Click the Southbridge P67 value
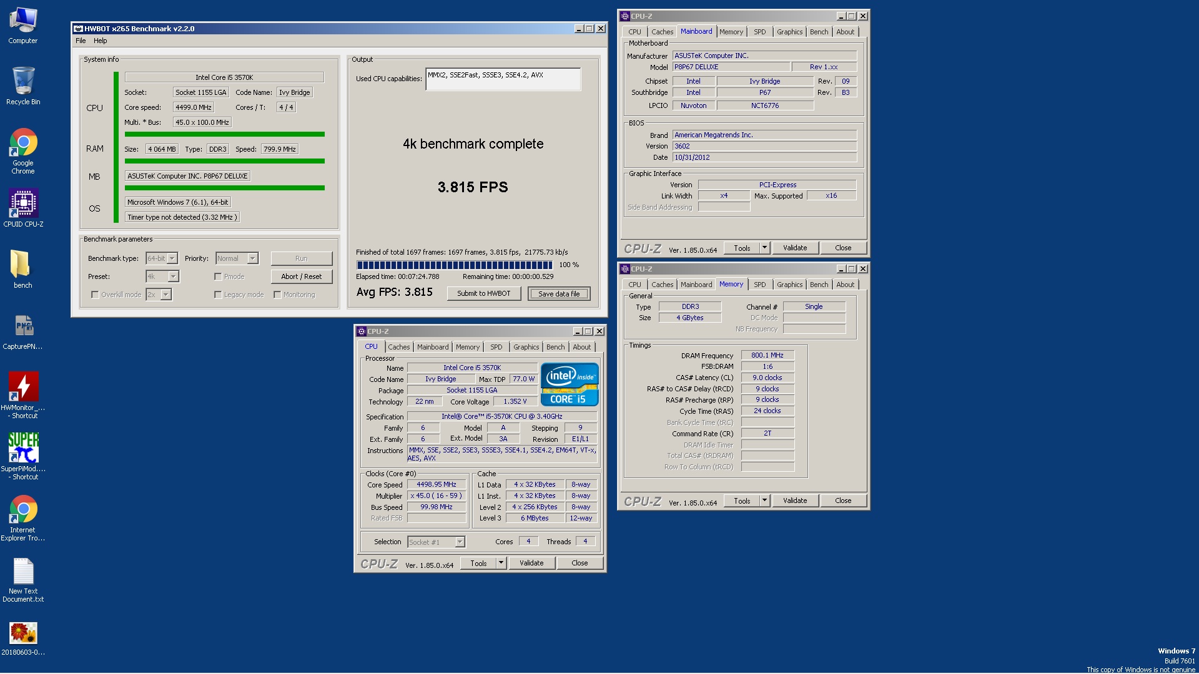This screenshot has width=1199, height=674. click(765, 92)
